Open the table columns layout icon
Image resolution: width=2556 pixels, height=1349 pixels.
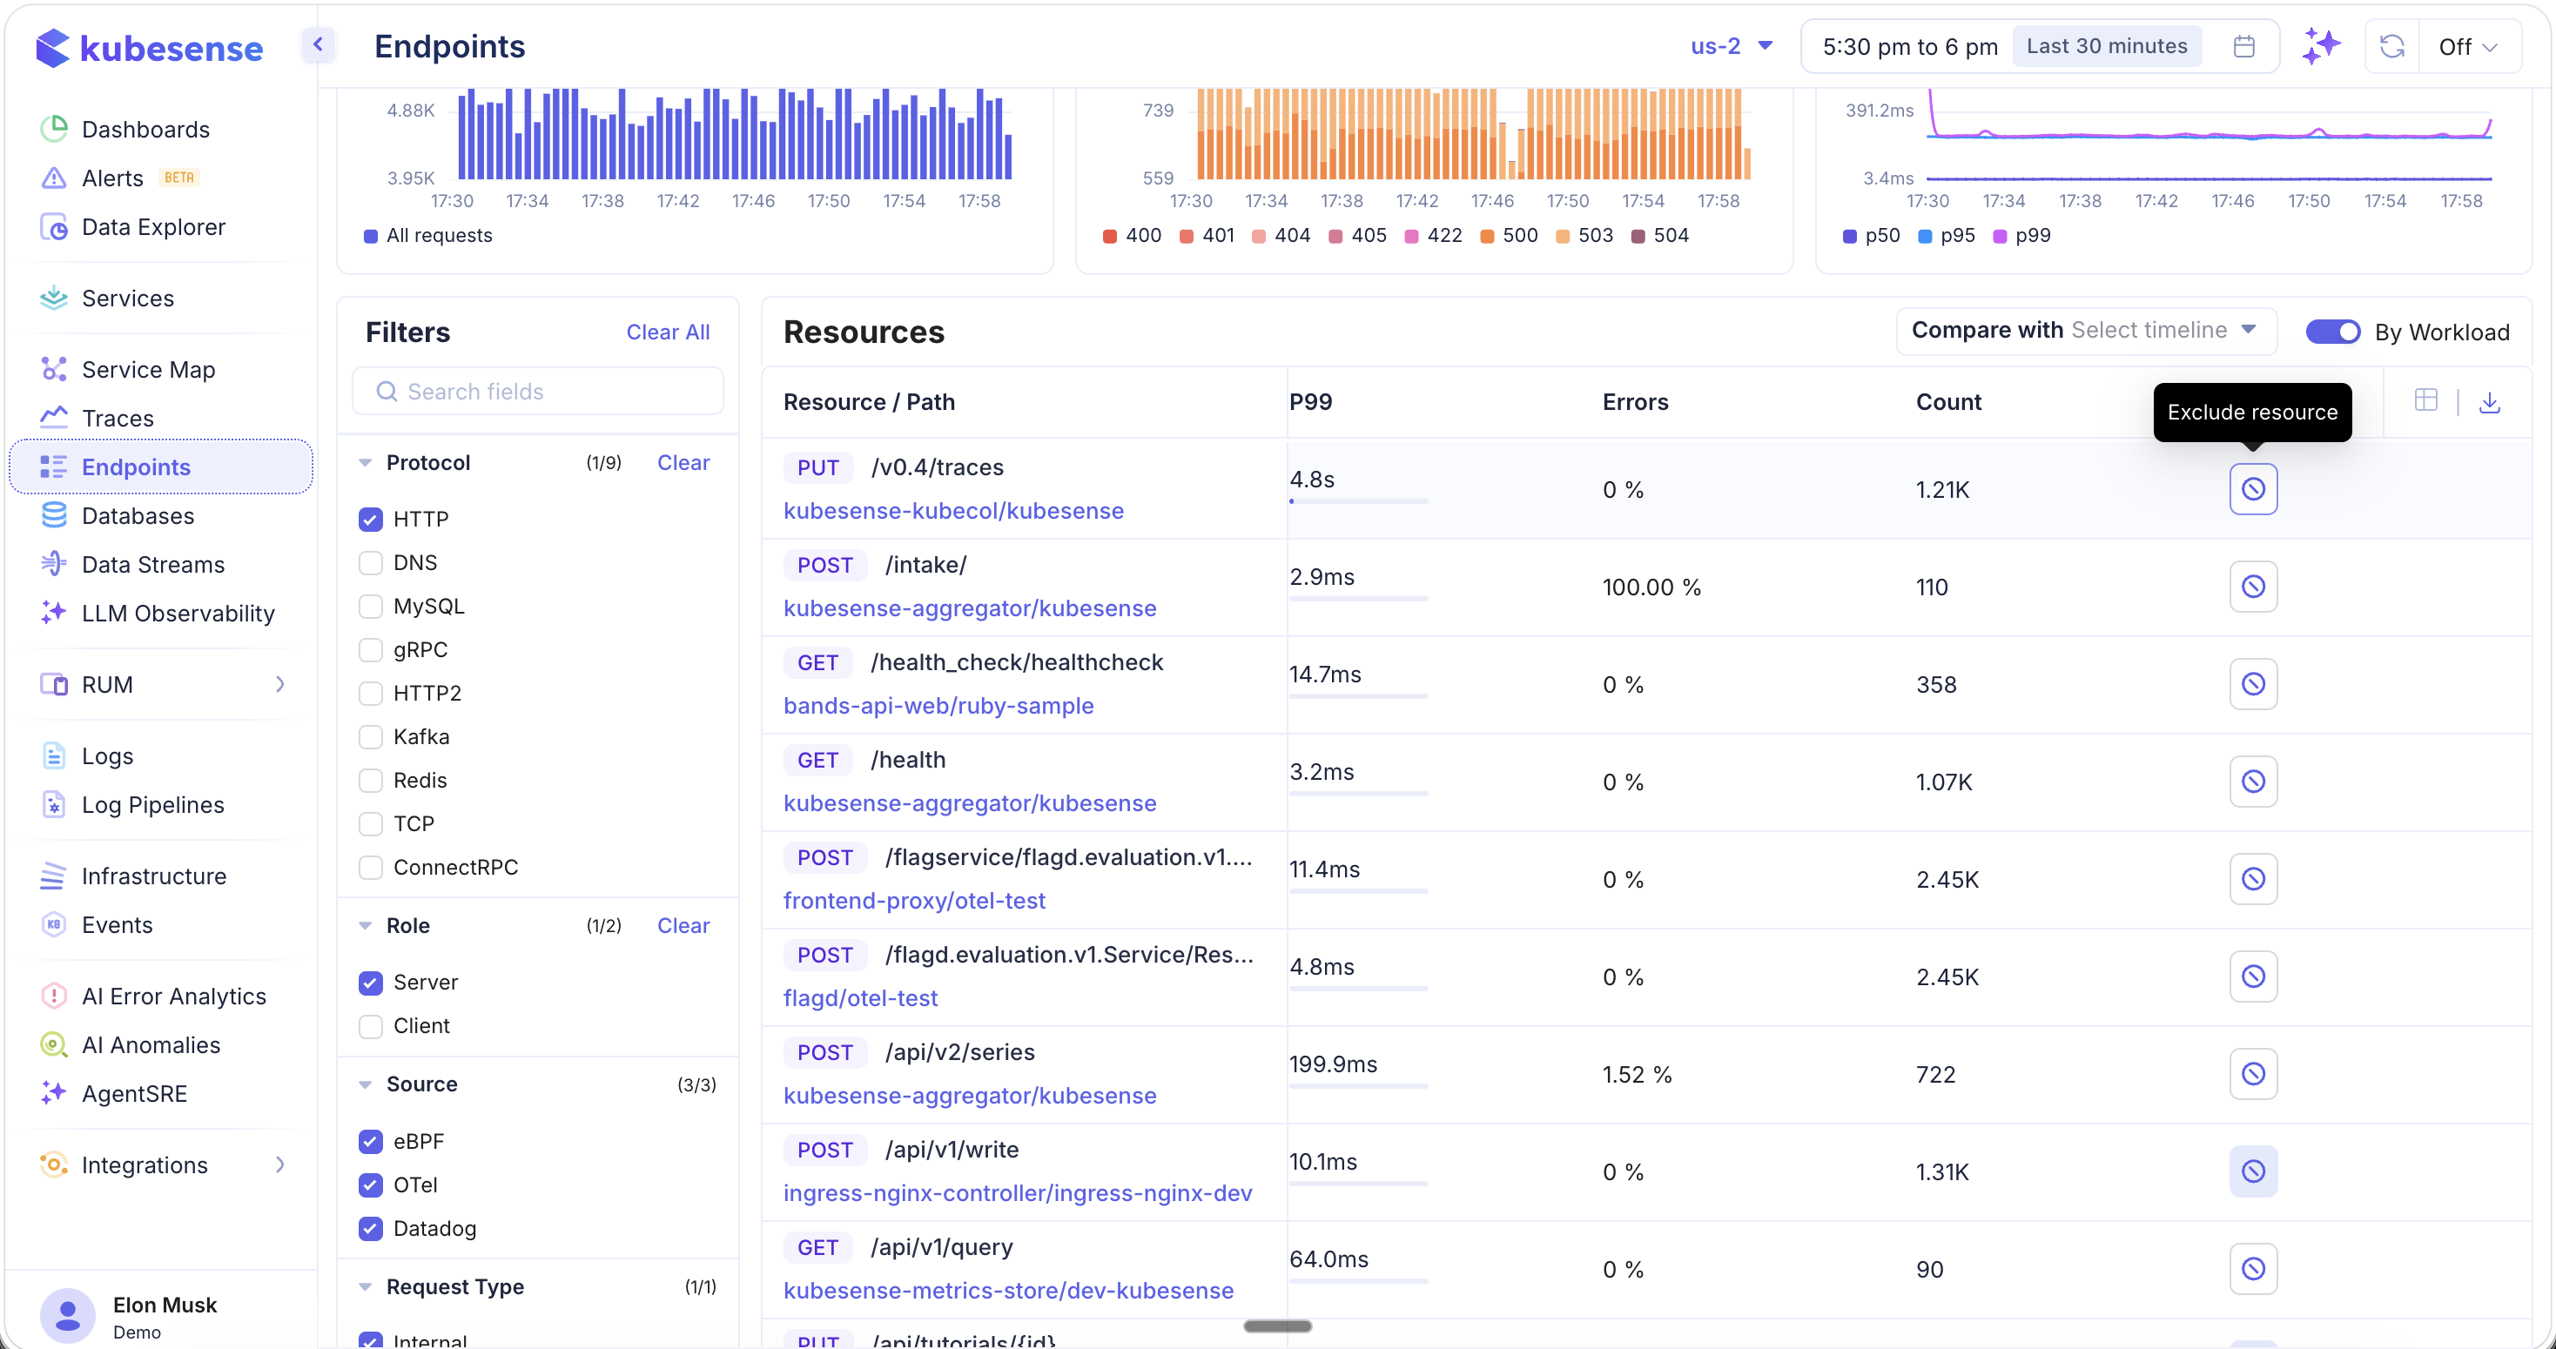2425,400
